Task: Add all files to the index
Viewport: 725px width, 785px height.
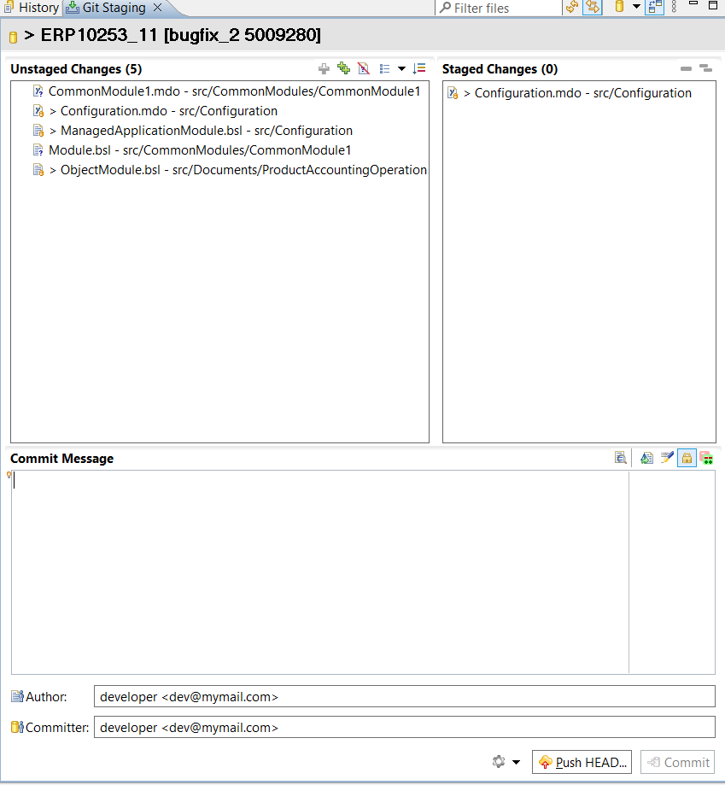Action: coord(343,69)
